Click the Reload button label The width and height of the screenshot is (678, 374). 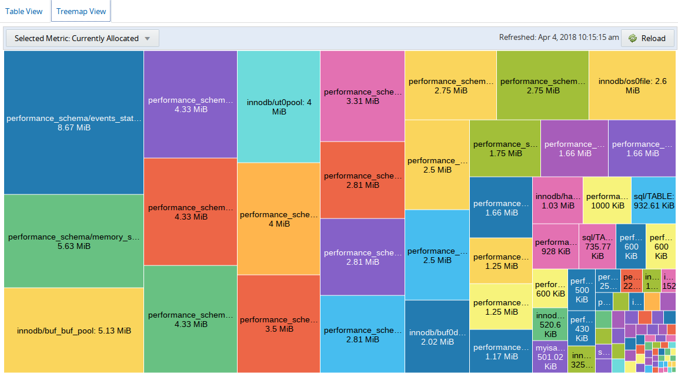(653, 38)
